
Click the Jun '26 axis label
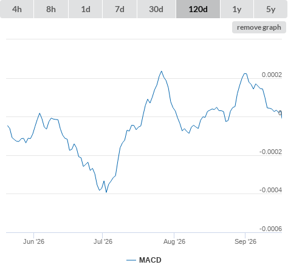pyautogui.click(x=33, y=241)
